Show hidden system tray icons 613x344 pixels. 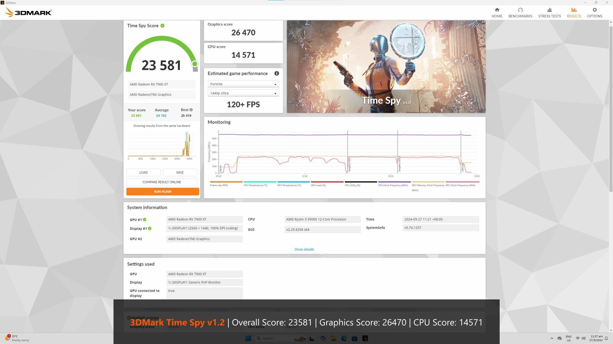(x=552, y=338)
